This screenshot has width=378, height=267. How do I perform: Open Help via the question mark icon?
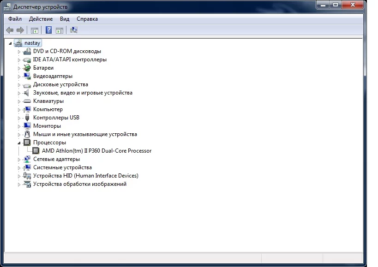49,30
